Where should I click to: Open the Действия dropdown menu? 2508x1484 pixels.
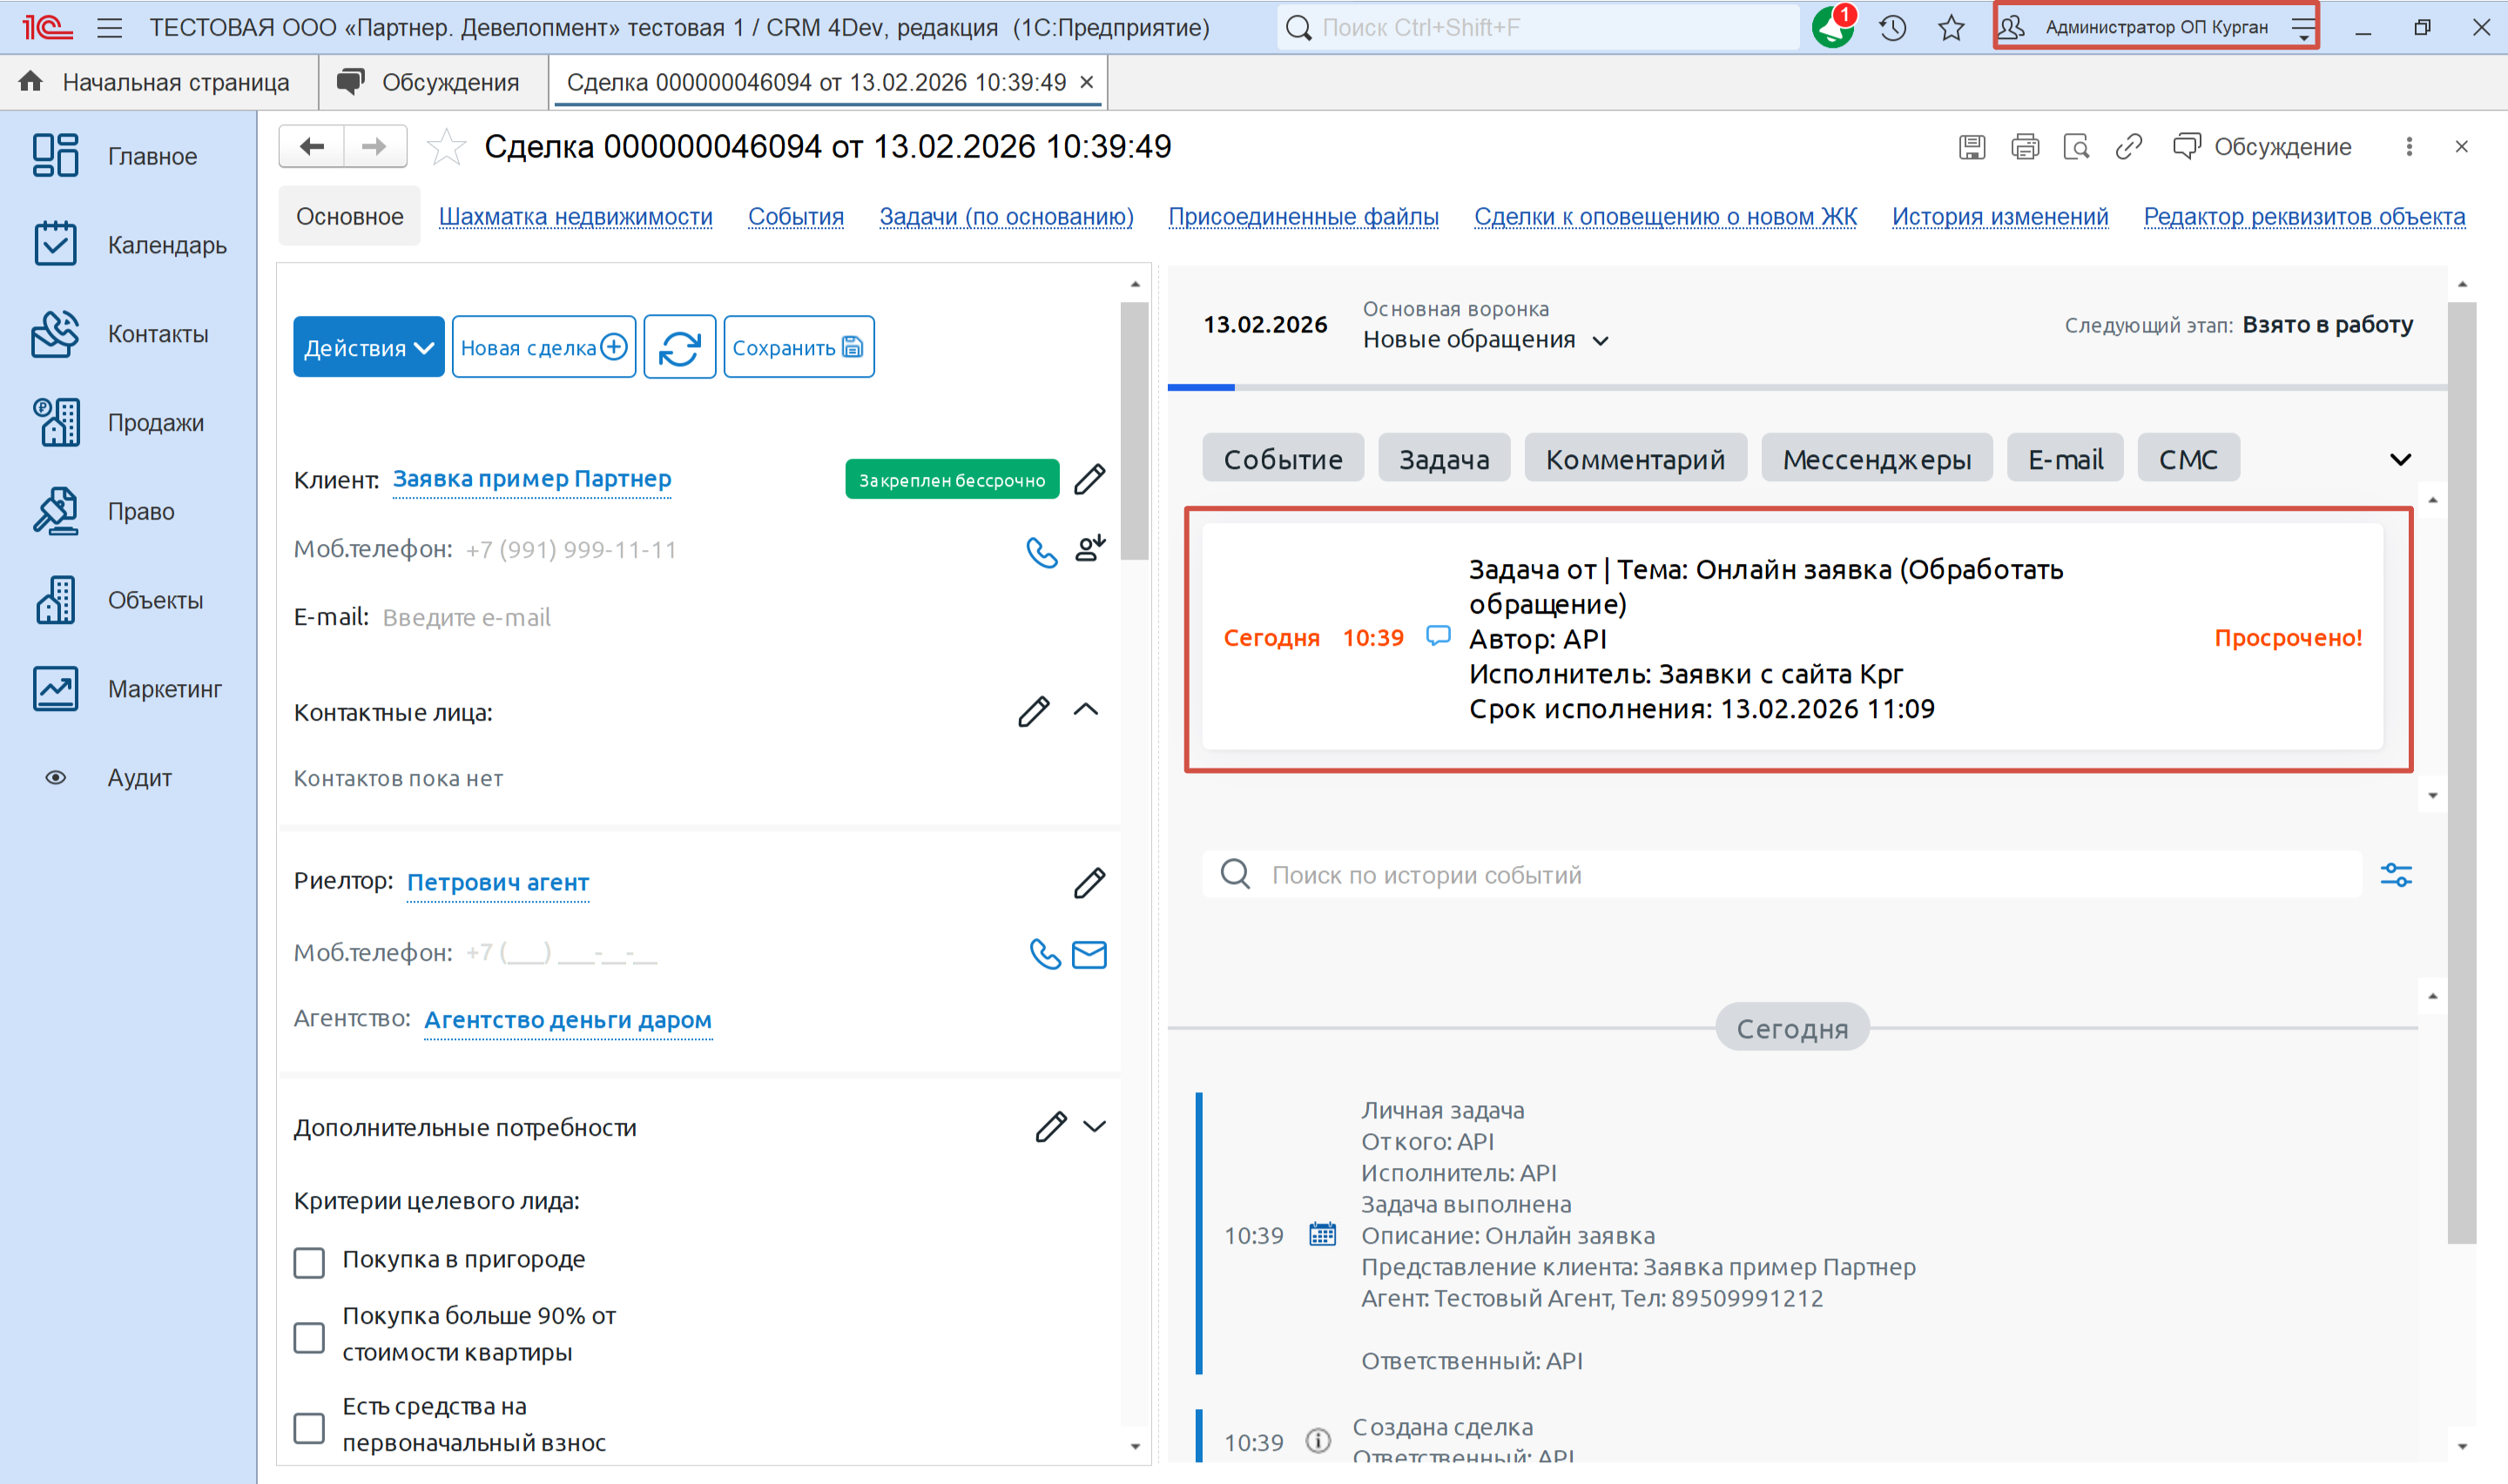[367, 347]
